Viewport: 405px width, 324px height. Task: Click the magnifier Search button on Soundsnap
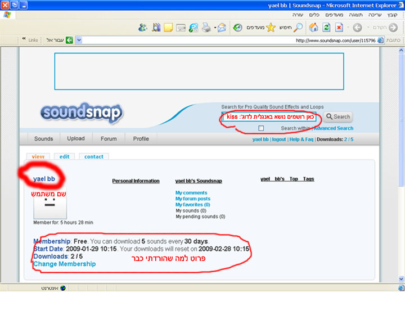click(338, 116)
